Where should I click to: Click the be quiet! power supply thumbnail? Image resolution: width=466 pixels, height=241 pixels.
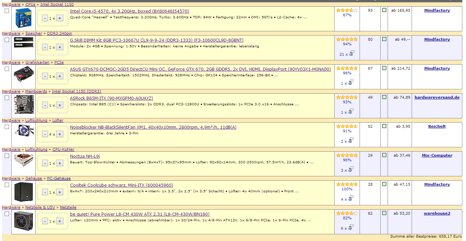[24, 221]
